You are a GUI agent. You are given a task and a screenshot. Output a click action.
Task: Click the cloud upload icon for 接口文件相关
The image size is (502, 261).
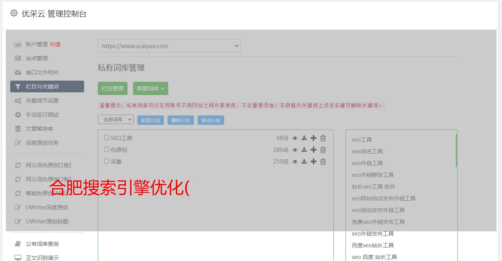tap(18, 72)
